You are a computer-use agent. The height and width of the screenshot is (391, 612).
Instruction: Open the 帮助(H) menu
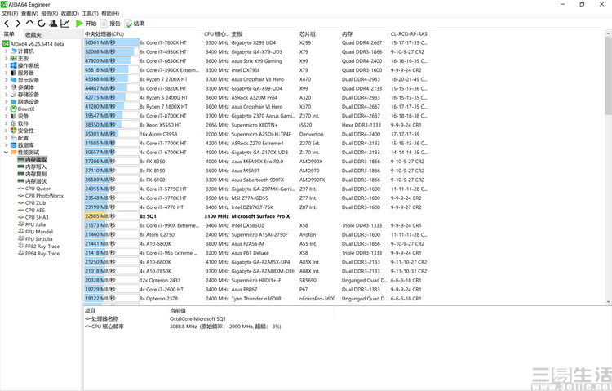tap(110, 13)
